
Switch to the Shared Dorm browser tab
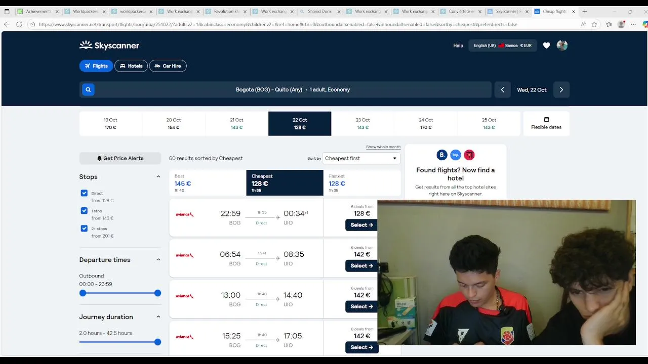pyautogui.click(x=319, y=11)
